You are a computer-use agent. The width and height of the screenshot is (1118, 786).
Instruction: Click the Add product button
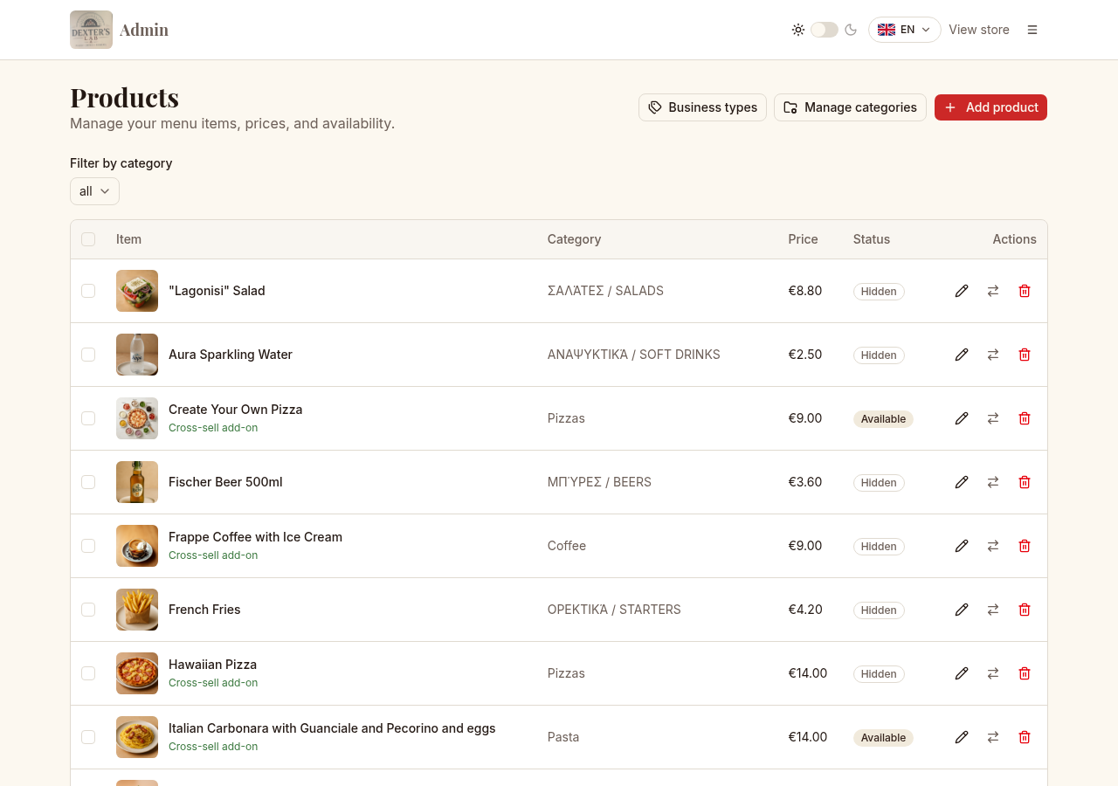coord(990,107)
